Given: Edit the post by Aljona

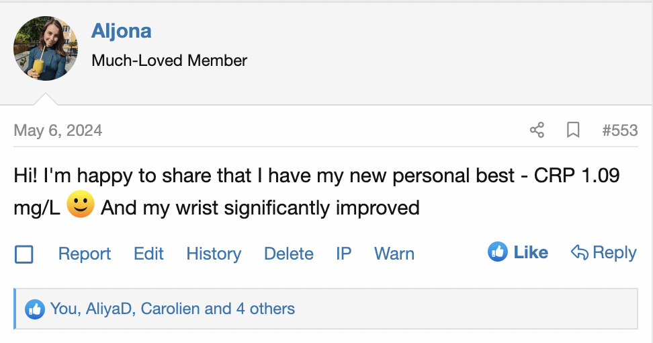Looking at the screenshot, I should pos(148,254).
